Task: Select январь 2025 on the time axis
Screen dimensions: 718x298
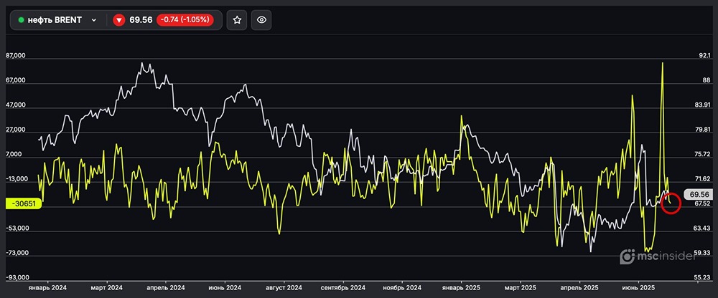Action: coord(462,288)
